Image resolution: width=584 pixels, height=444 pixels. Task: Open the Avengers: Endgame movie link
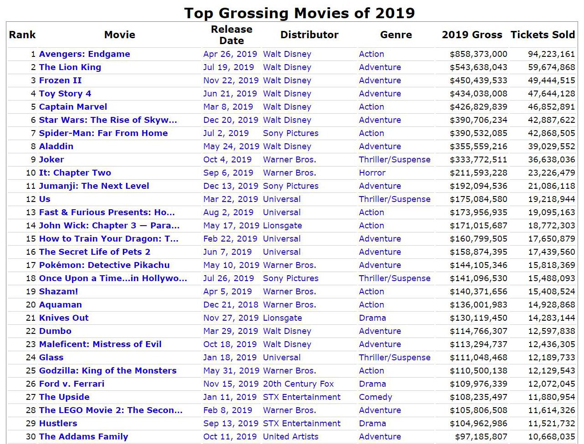coord(85,54)
